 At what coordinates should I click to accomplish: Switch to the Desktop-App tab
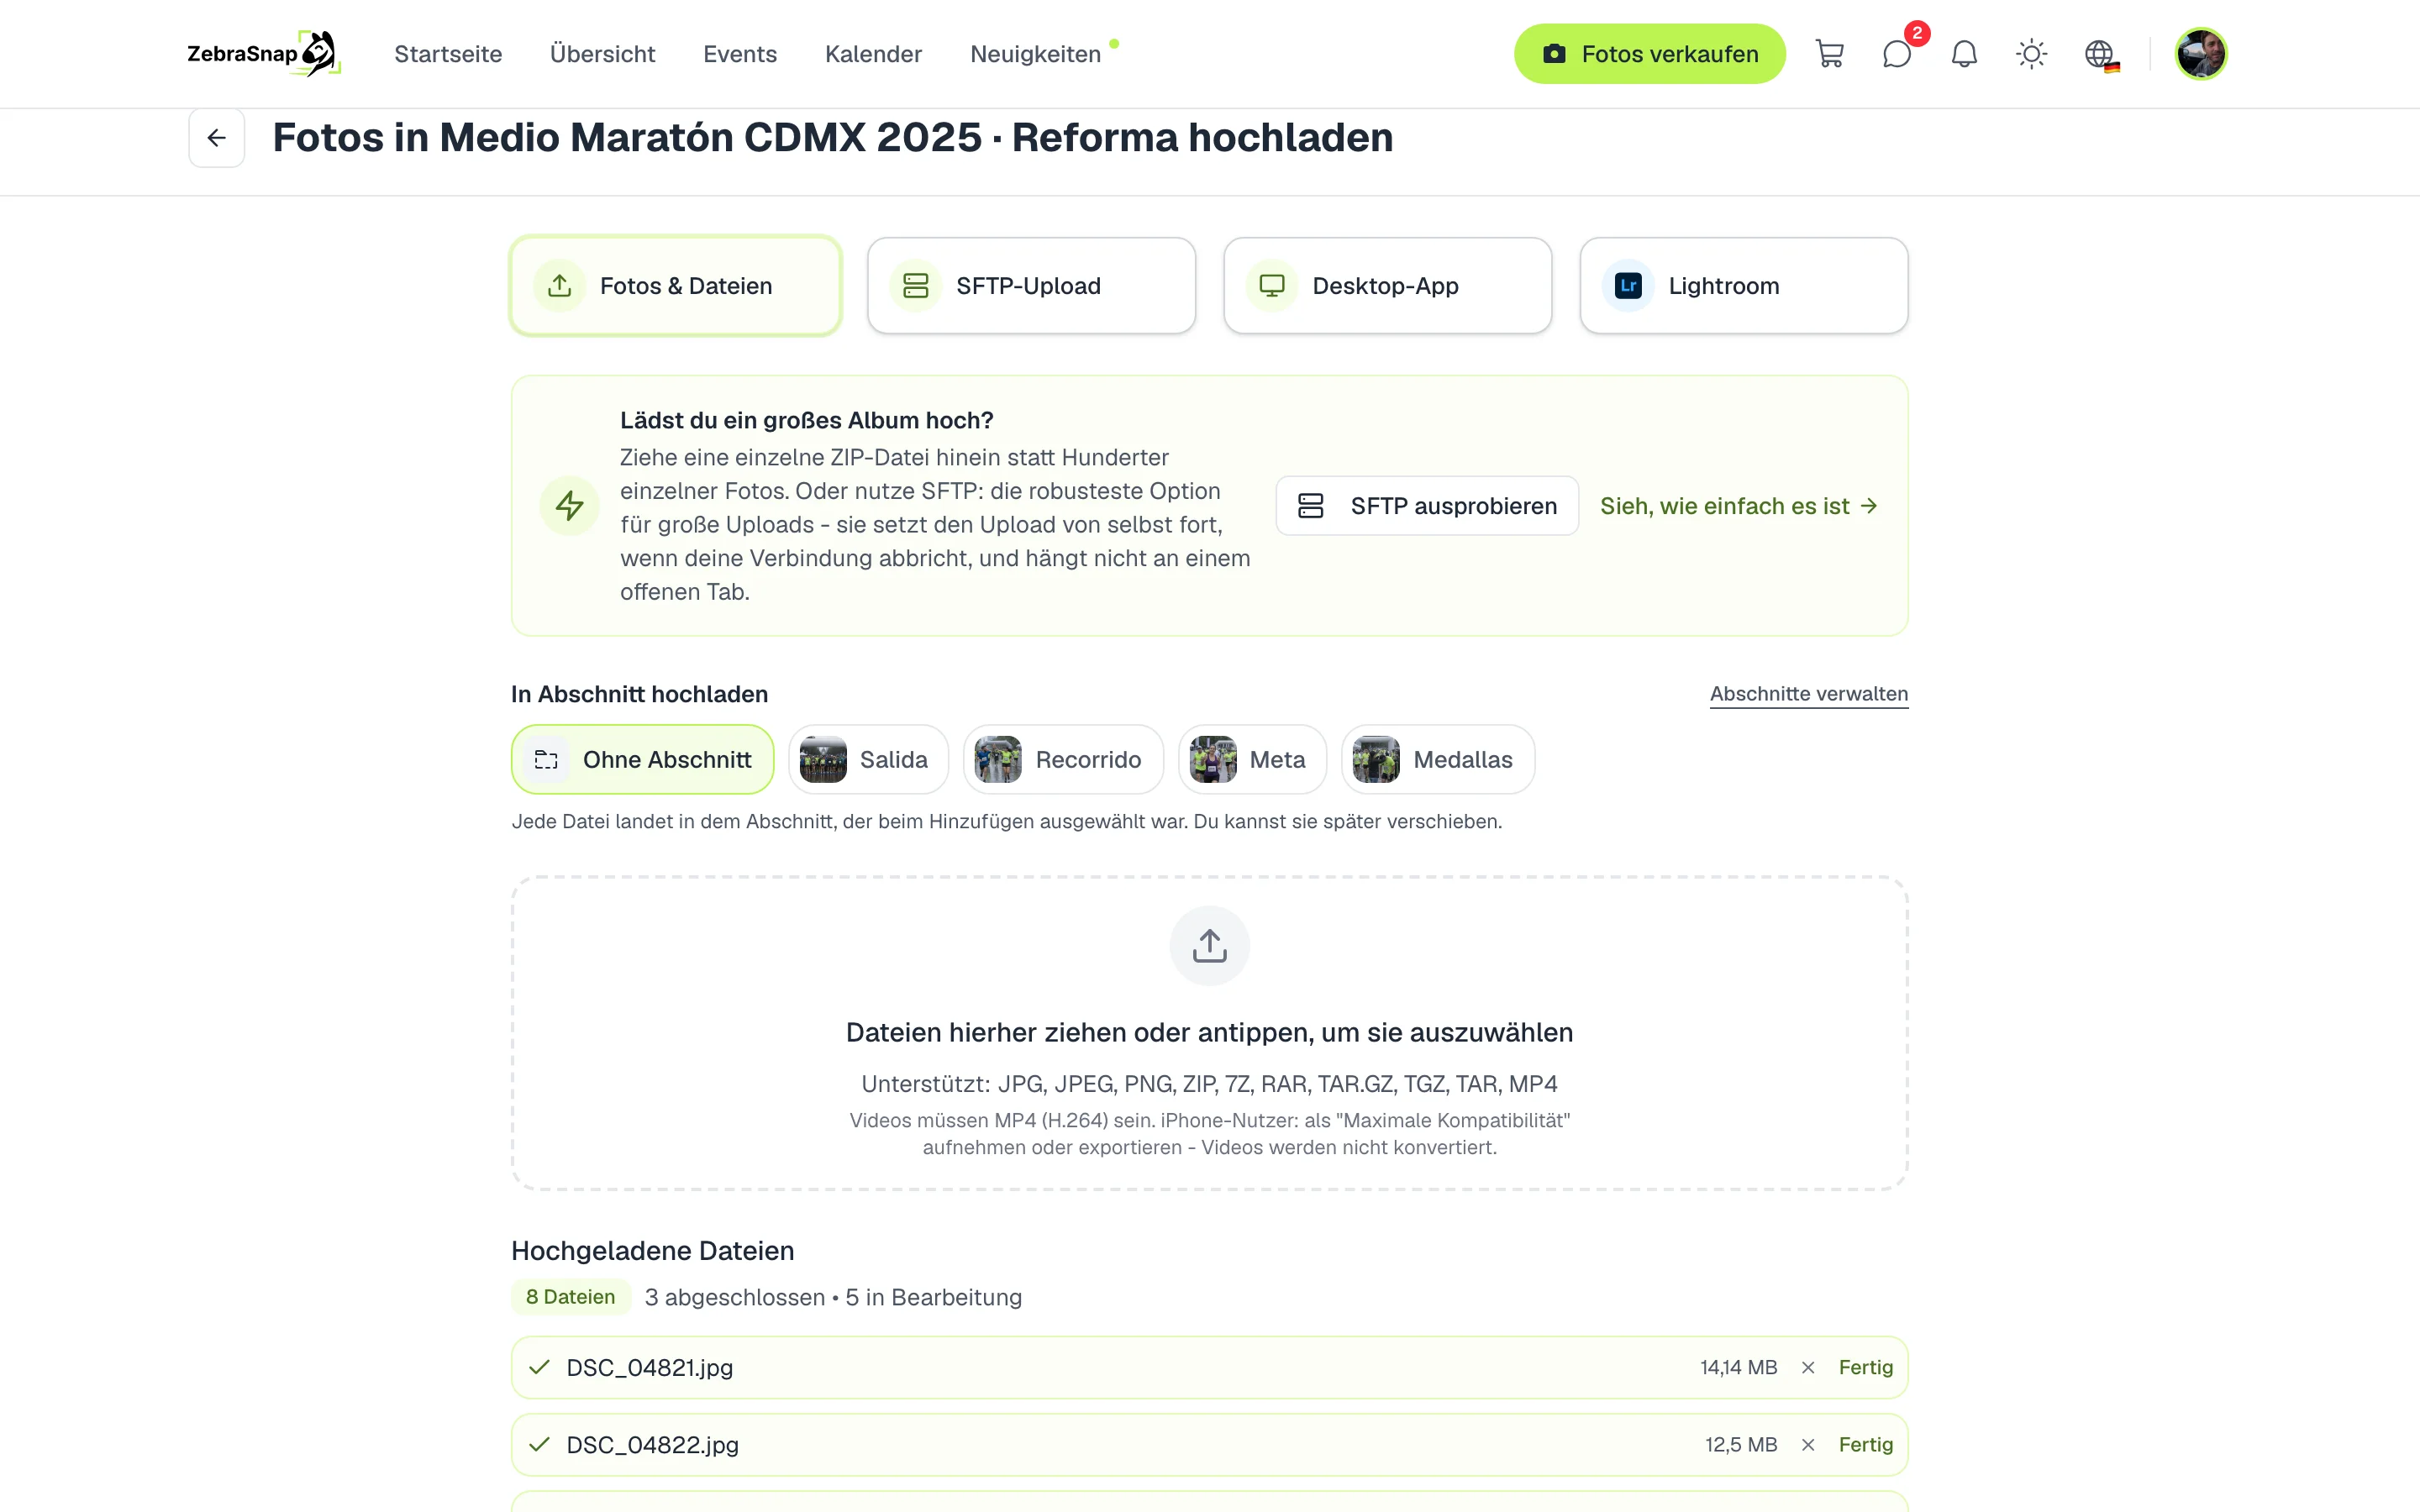click(x=1387, y=286)
